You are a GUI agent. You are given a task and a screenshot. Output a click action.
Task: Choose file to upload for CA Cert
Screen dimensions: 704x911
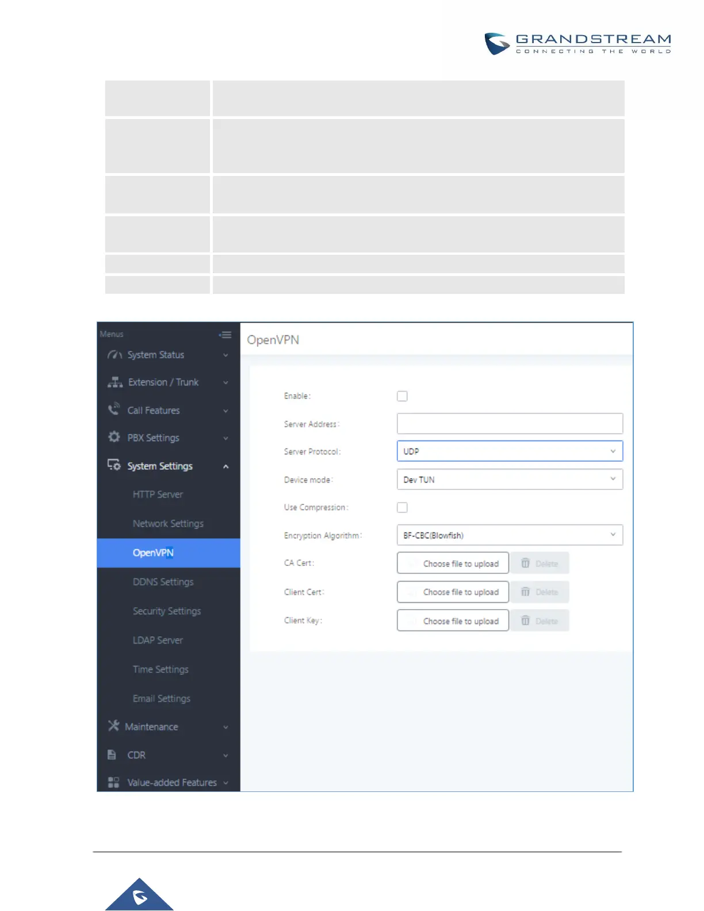coord(453,563)
